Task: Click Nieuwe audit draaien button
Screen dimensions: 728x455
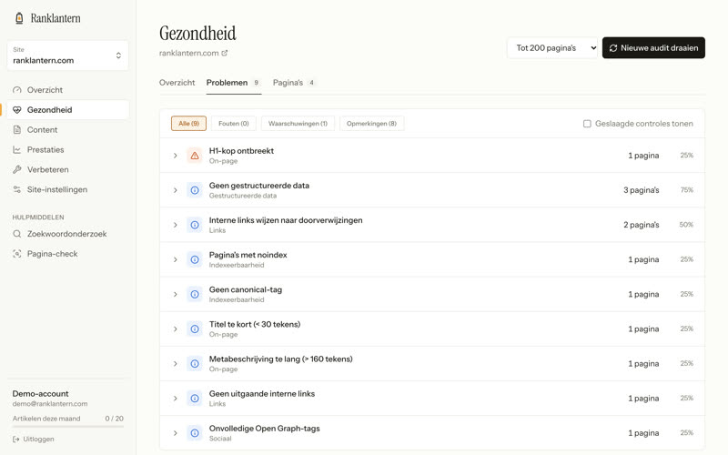Action: click(x=653, y=48)
